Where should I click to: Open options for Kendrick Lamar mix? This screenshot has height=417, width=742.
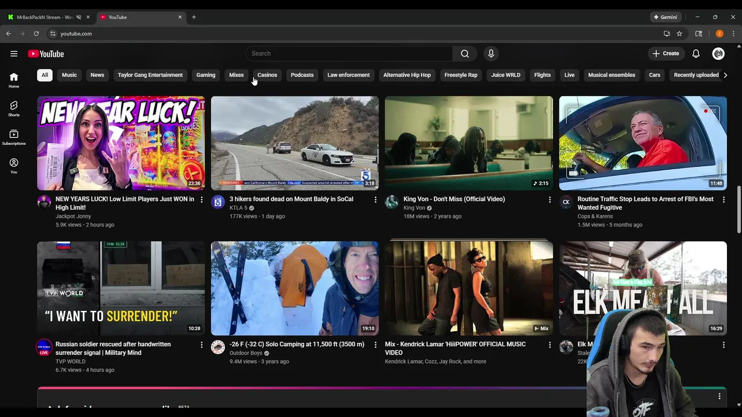tap(550, 345)
